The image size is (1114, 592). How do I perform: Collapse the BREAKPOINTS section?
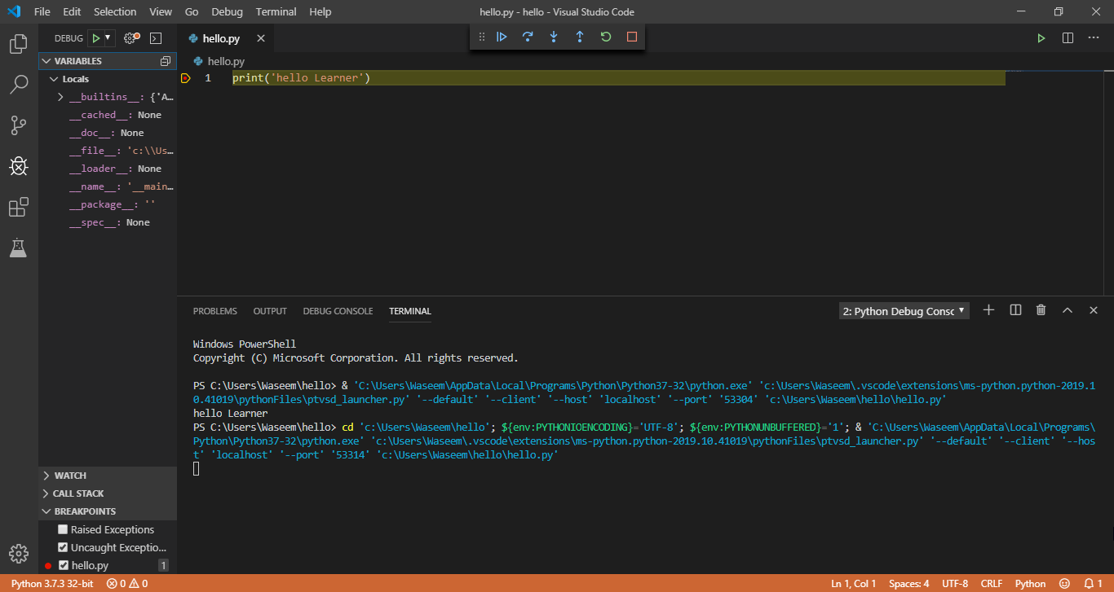pyautogui.click(x=108, y=511)
